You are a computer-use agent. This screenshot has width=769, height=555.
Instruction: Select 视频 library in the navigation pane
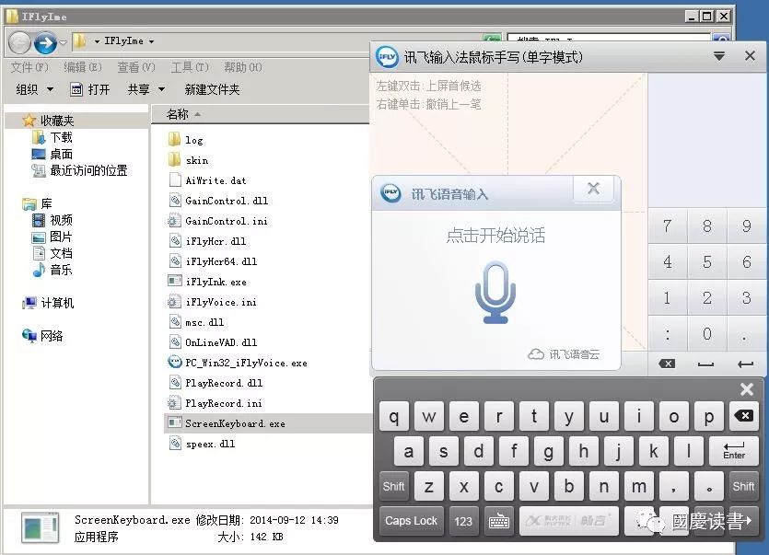pos(61,220)
